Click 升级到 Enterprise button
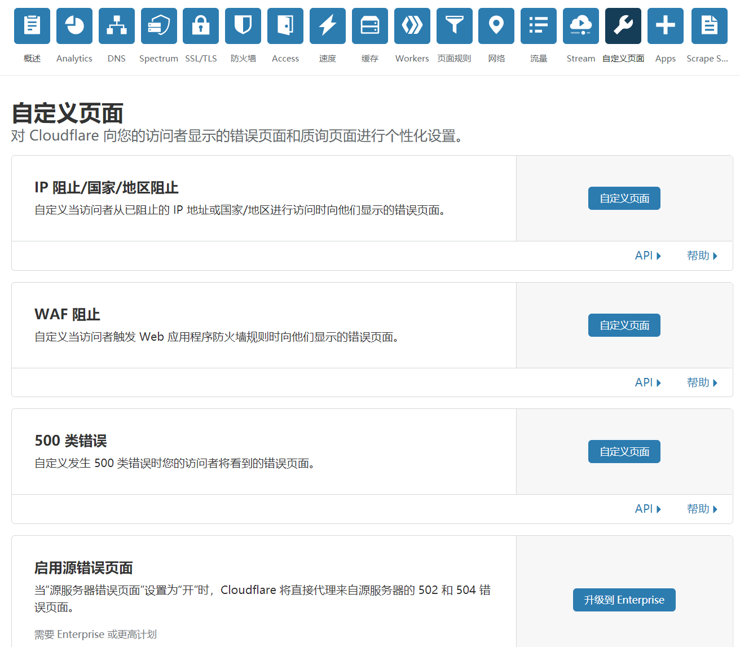The width and height of the screenshot is (740, 647). [624, 600]
